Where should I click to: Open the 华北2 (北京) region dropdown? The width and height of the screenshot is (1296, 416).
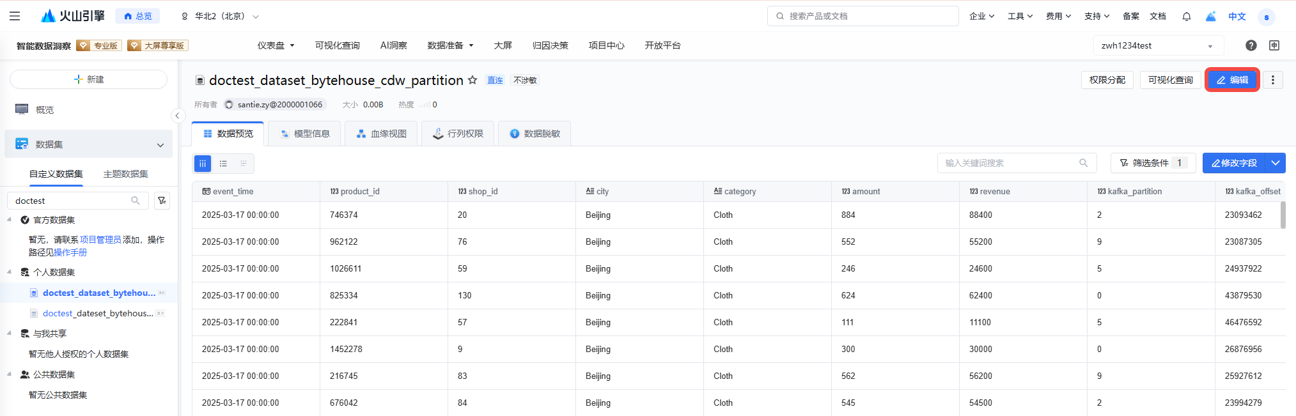221,17
